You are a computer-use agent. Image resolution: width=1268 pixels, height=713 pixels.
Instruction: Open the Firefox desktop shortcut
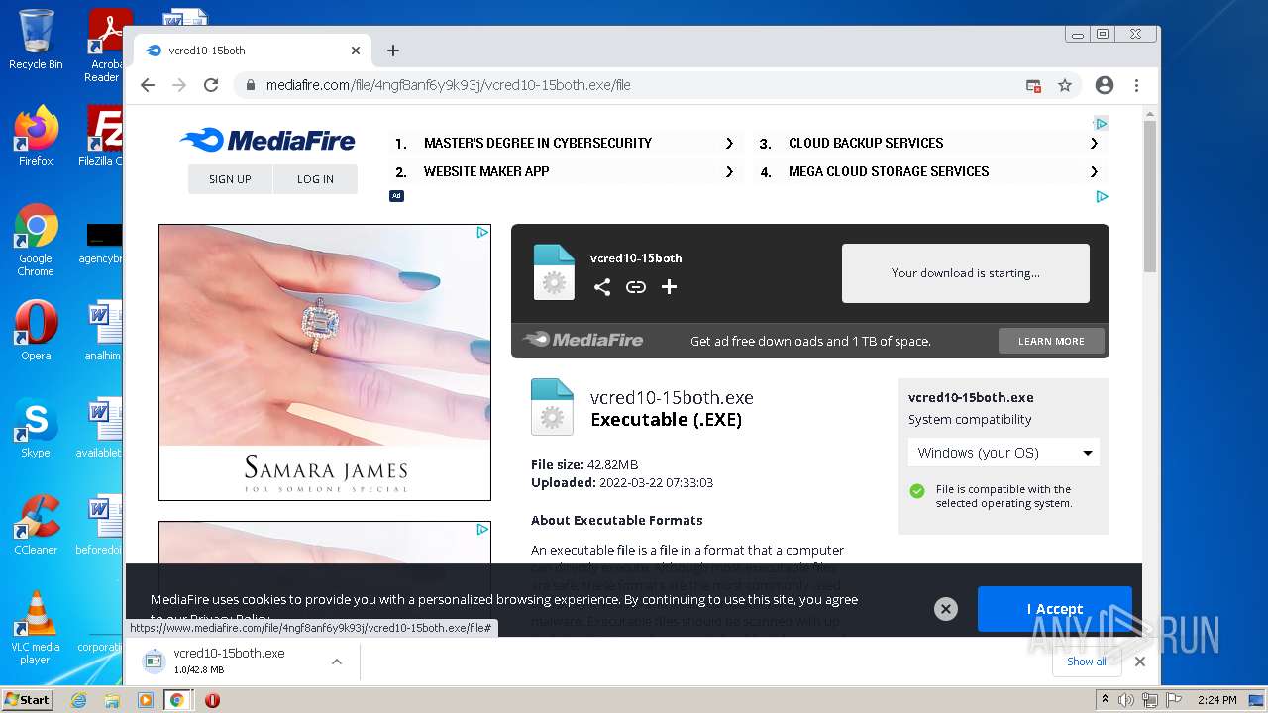coord(36,137)
